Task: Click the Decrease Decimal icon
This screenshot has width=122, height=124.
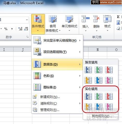Action: pos(26,29)
